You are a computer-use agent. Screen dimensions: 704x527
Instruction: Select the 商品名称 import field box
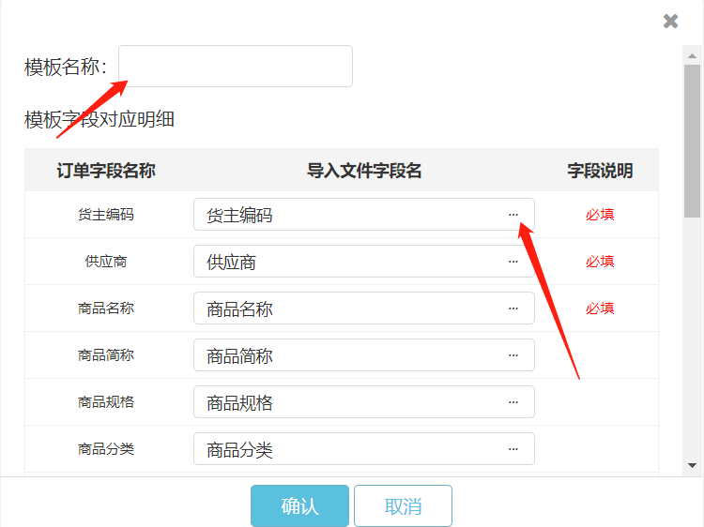point(363,309)
